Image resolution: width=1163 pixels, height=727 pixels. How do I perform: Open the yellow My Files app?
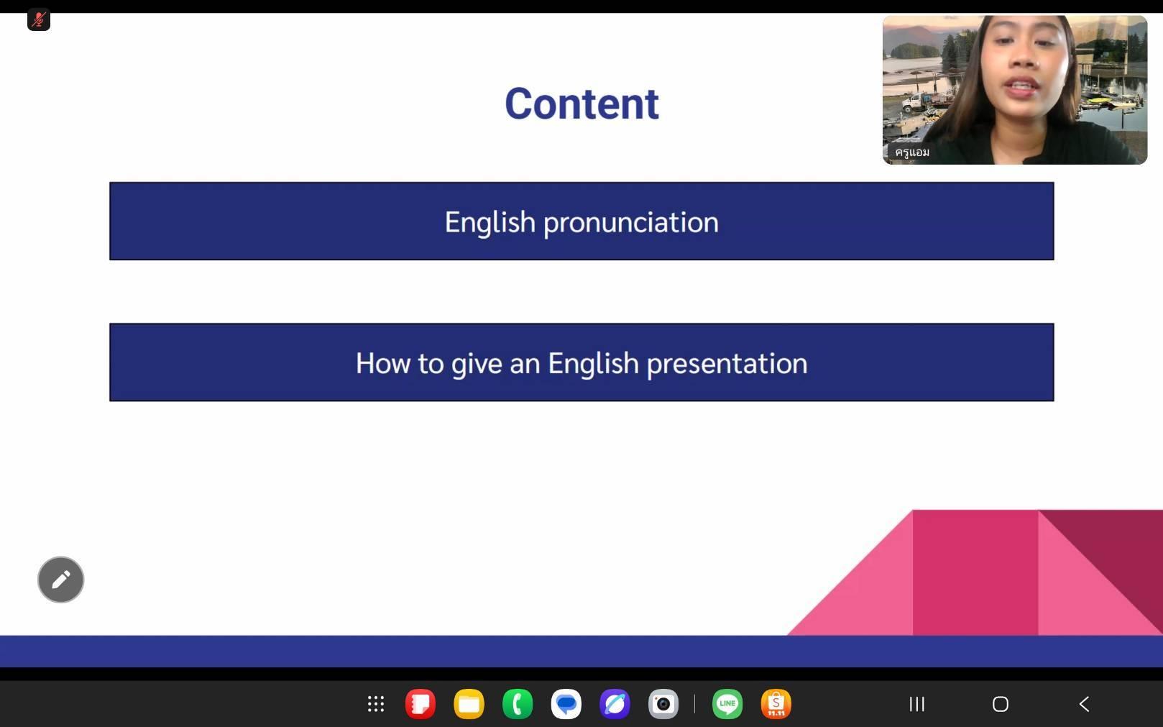[469, 704]
